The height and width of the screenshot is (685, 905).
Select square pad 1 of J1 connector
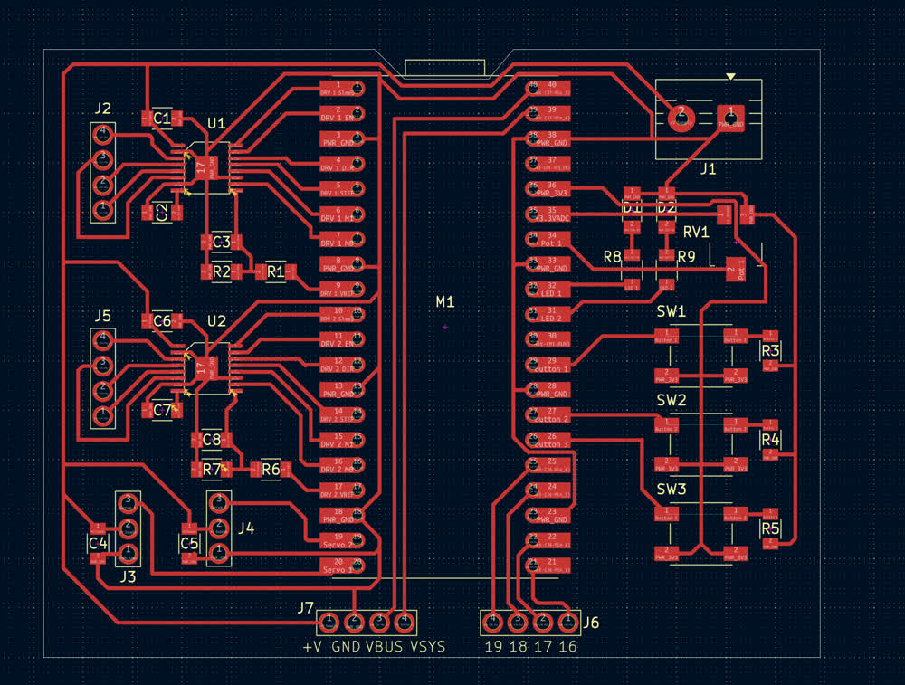[729, 117]
